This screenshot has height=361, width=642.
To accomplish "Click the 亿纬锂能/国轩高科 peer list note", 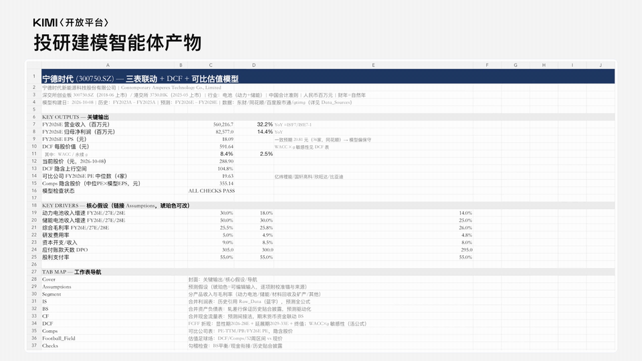I will (309, 176).
